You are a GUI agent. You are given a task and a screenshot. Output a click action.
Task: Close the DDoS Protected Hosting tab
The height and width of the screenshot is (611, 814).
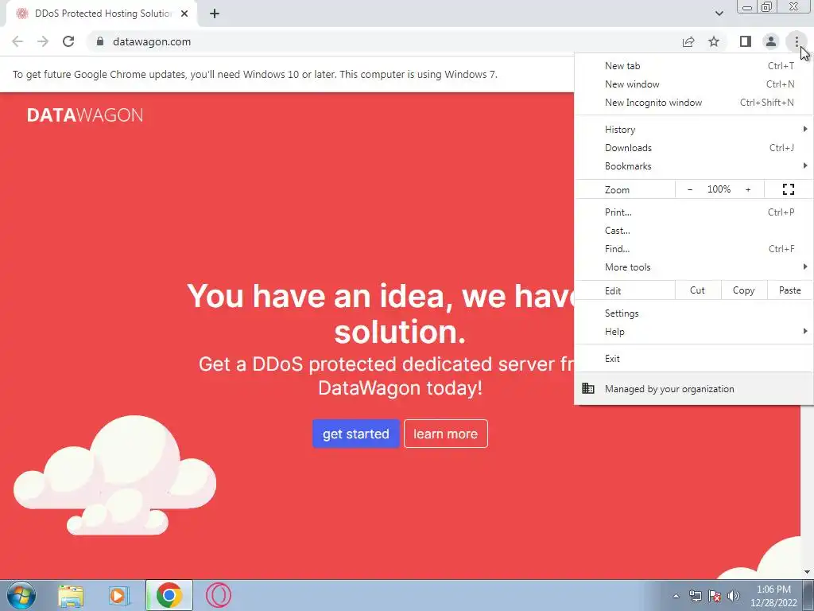coord(184,14)
